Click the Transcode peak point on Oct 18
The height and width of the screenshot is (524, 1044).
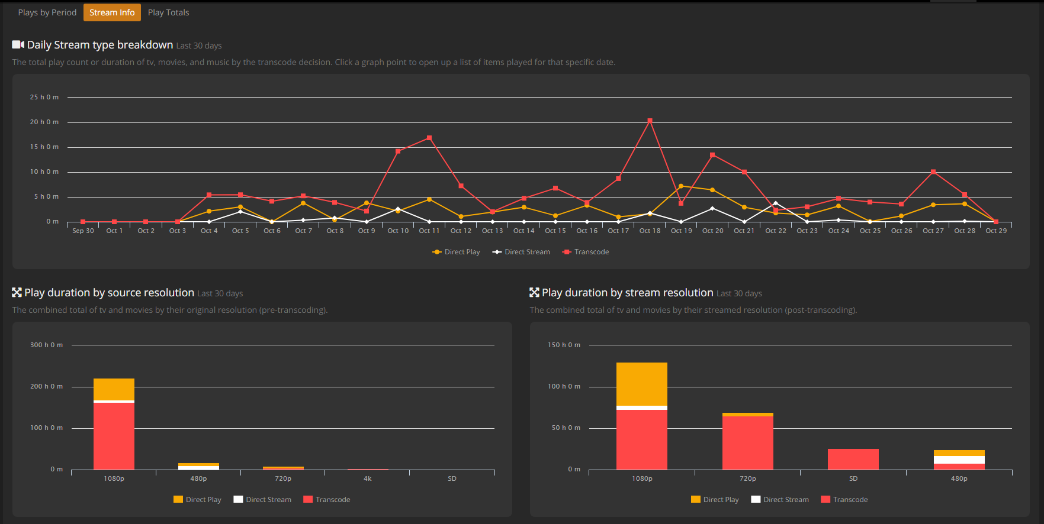coord(650,121)
